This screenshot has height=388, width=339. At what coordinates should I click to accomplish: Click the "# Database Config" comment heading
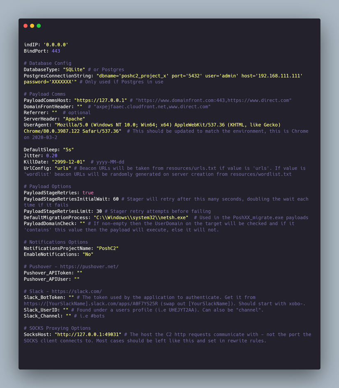click(x=47, y=63)
